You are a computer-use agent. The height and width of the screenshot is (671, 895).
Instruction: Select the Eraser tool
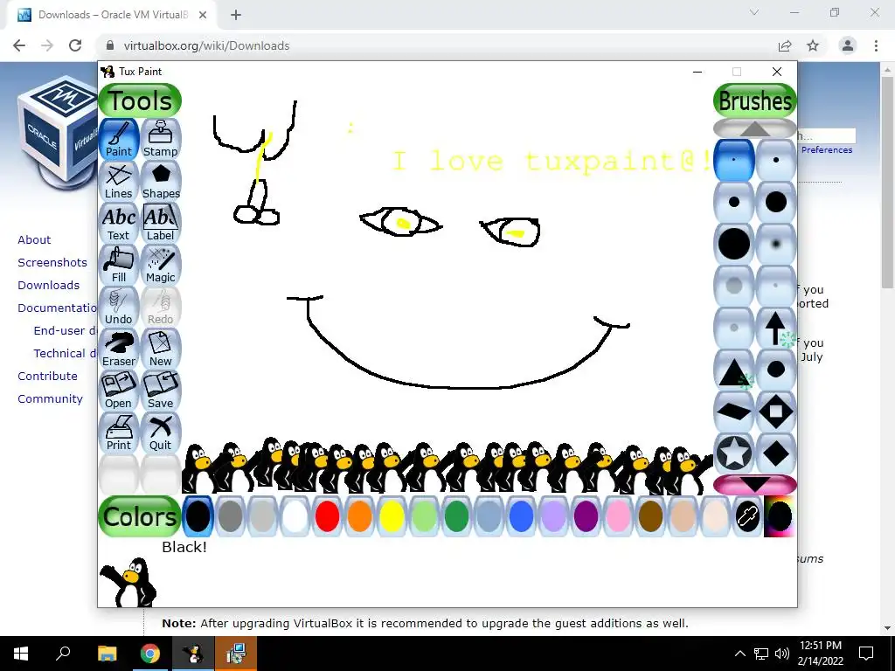click(119, 349)
